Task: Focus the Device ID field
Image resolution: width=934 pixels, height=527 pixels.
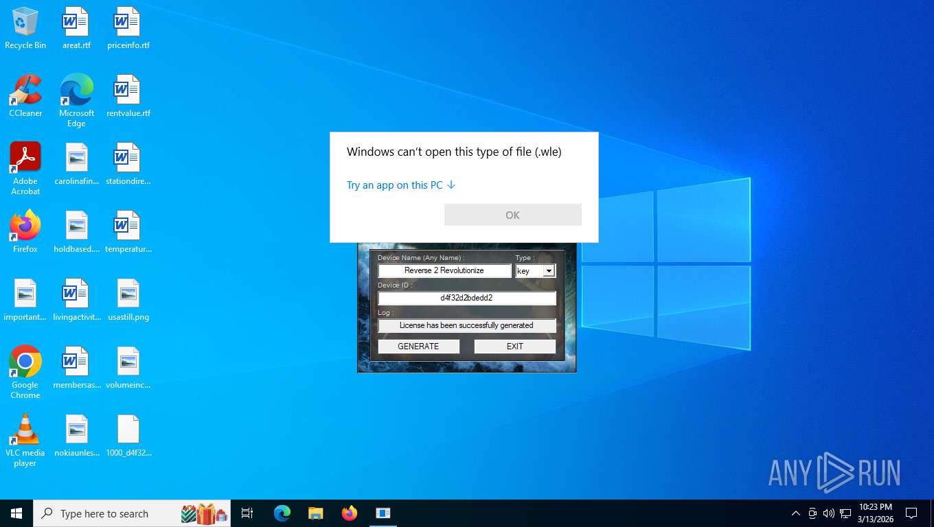Action: pos(467,298)
